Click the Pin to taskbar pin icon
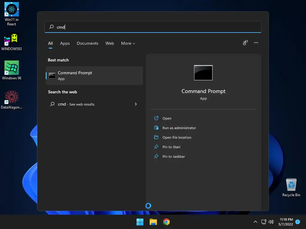The width and height of the screenshot is (306, 229). 156,156
